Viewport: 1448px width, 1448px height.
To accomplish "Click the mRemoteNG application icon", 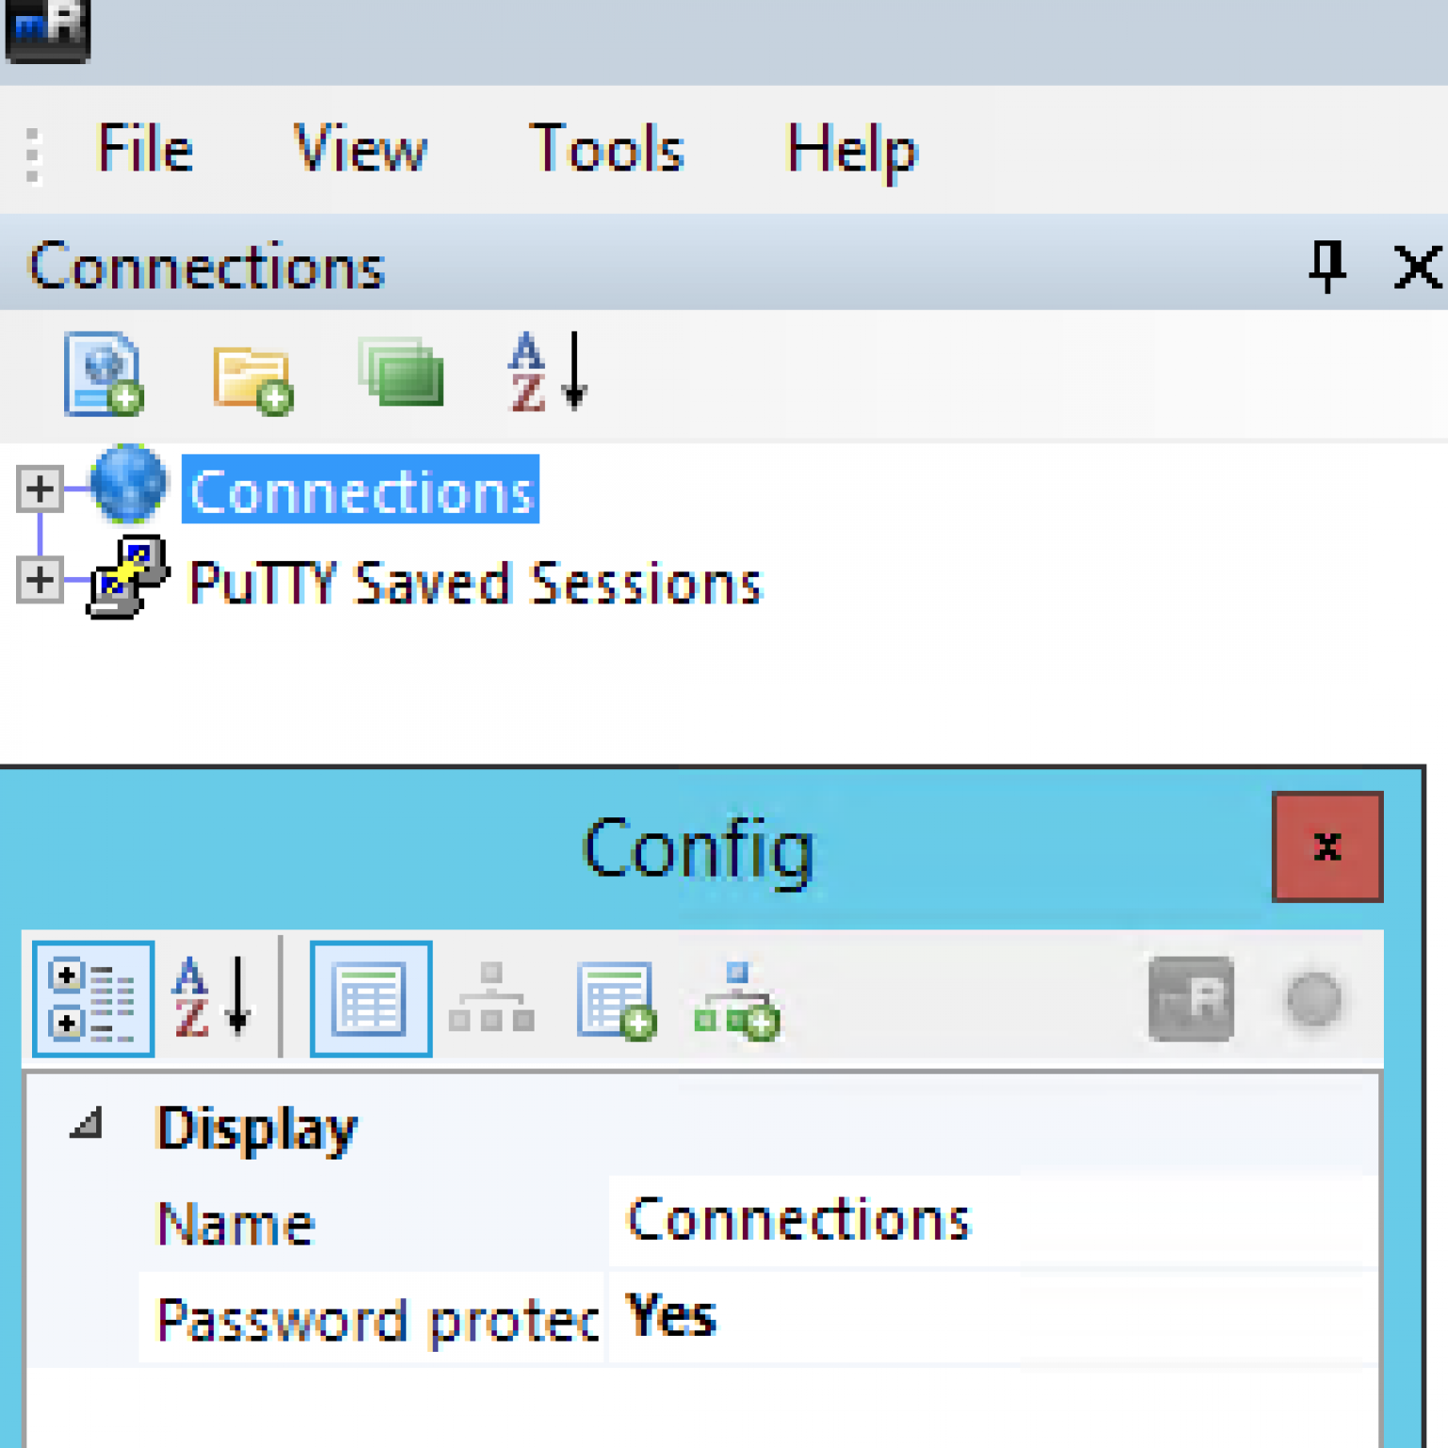I will pyautogui.click(x=45, y=31).
